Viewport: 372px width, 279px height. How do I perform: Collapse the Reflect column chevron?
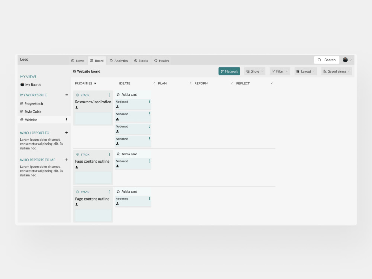[x=272, y=83]
